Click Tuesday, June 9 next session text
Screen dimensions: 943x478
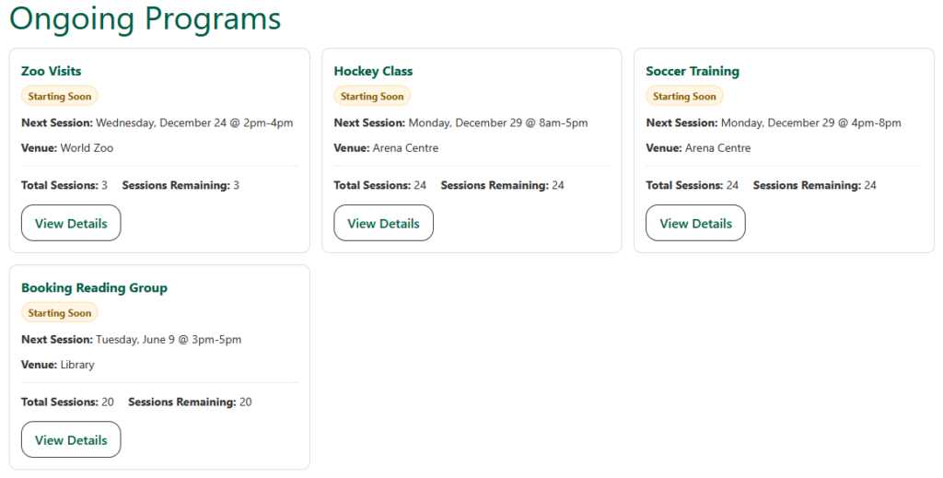click(x=168, y=340)
